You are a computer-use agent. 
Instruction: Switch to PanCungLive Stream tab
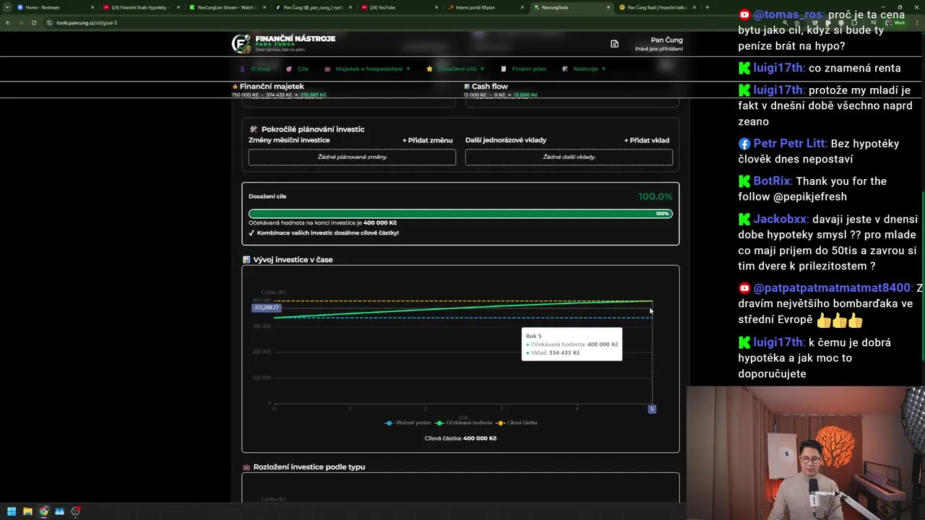227,7
